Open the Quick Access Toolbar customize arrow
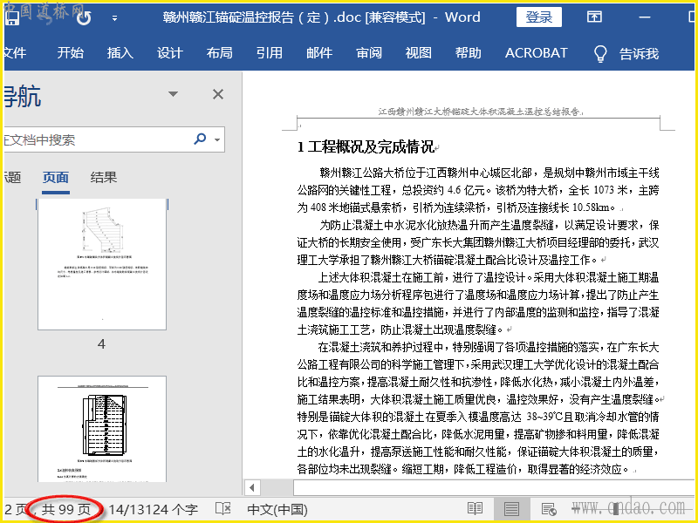Image resolution: width=698 pixels, height=523 pixels. tap(116, 17)
